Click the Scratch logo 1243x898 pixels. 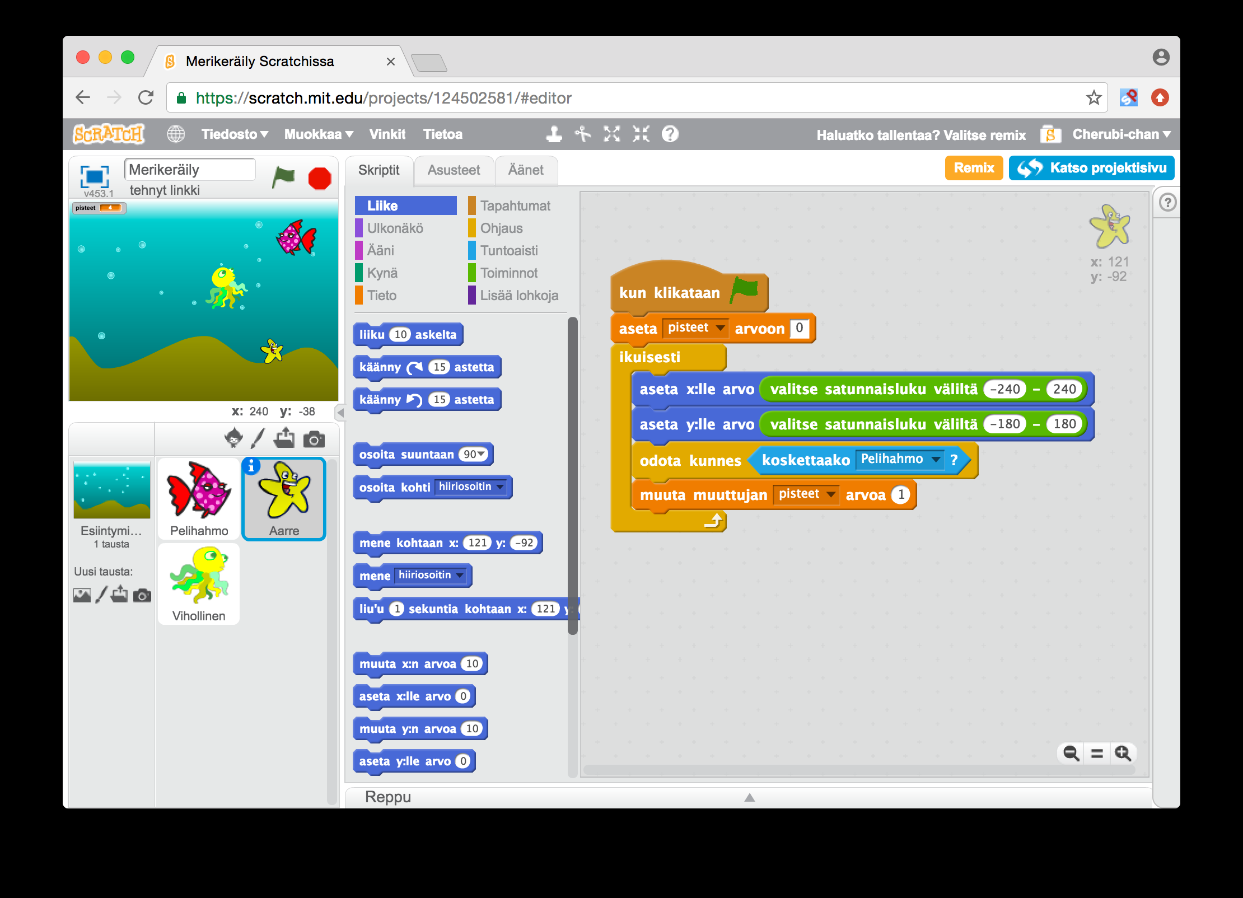pyautogui.click(x=109, y=134)
